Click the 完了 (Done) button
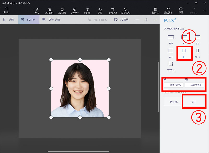 (194, 101)
